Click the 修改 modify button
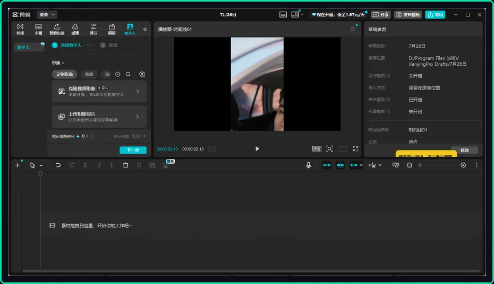The height and width of the screenshot is (284, 494). pyautogui.click(x=465, y=150)
